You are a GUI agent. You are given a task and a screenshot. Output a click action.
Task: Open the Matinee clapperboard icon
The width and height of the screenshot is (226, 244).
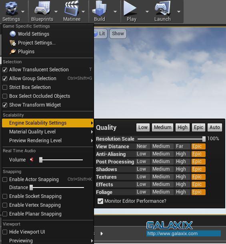(72, 8)
